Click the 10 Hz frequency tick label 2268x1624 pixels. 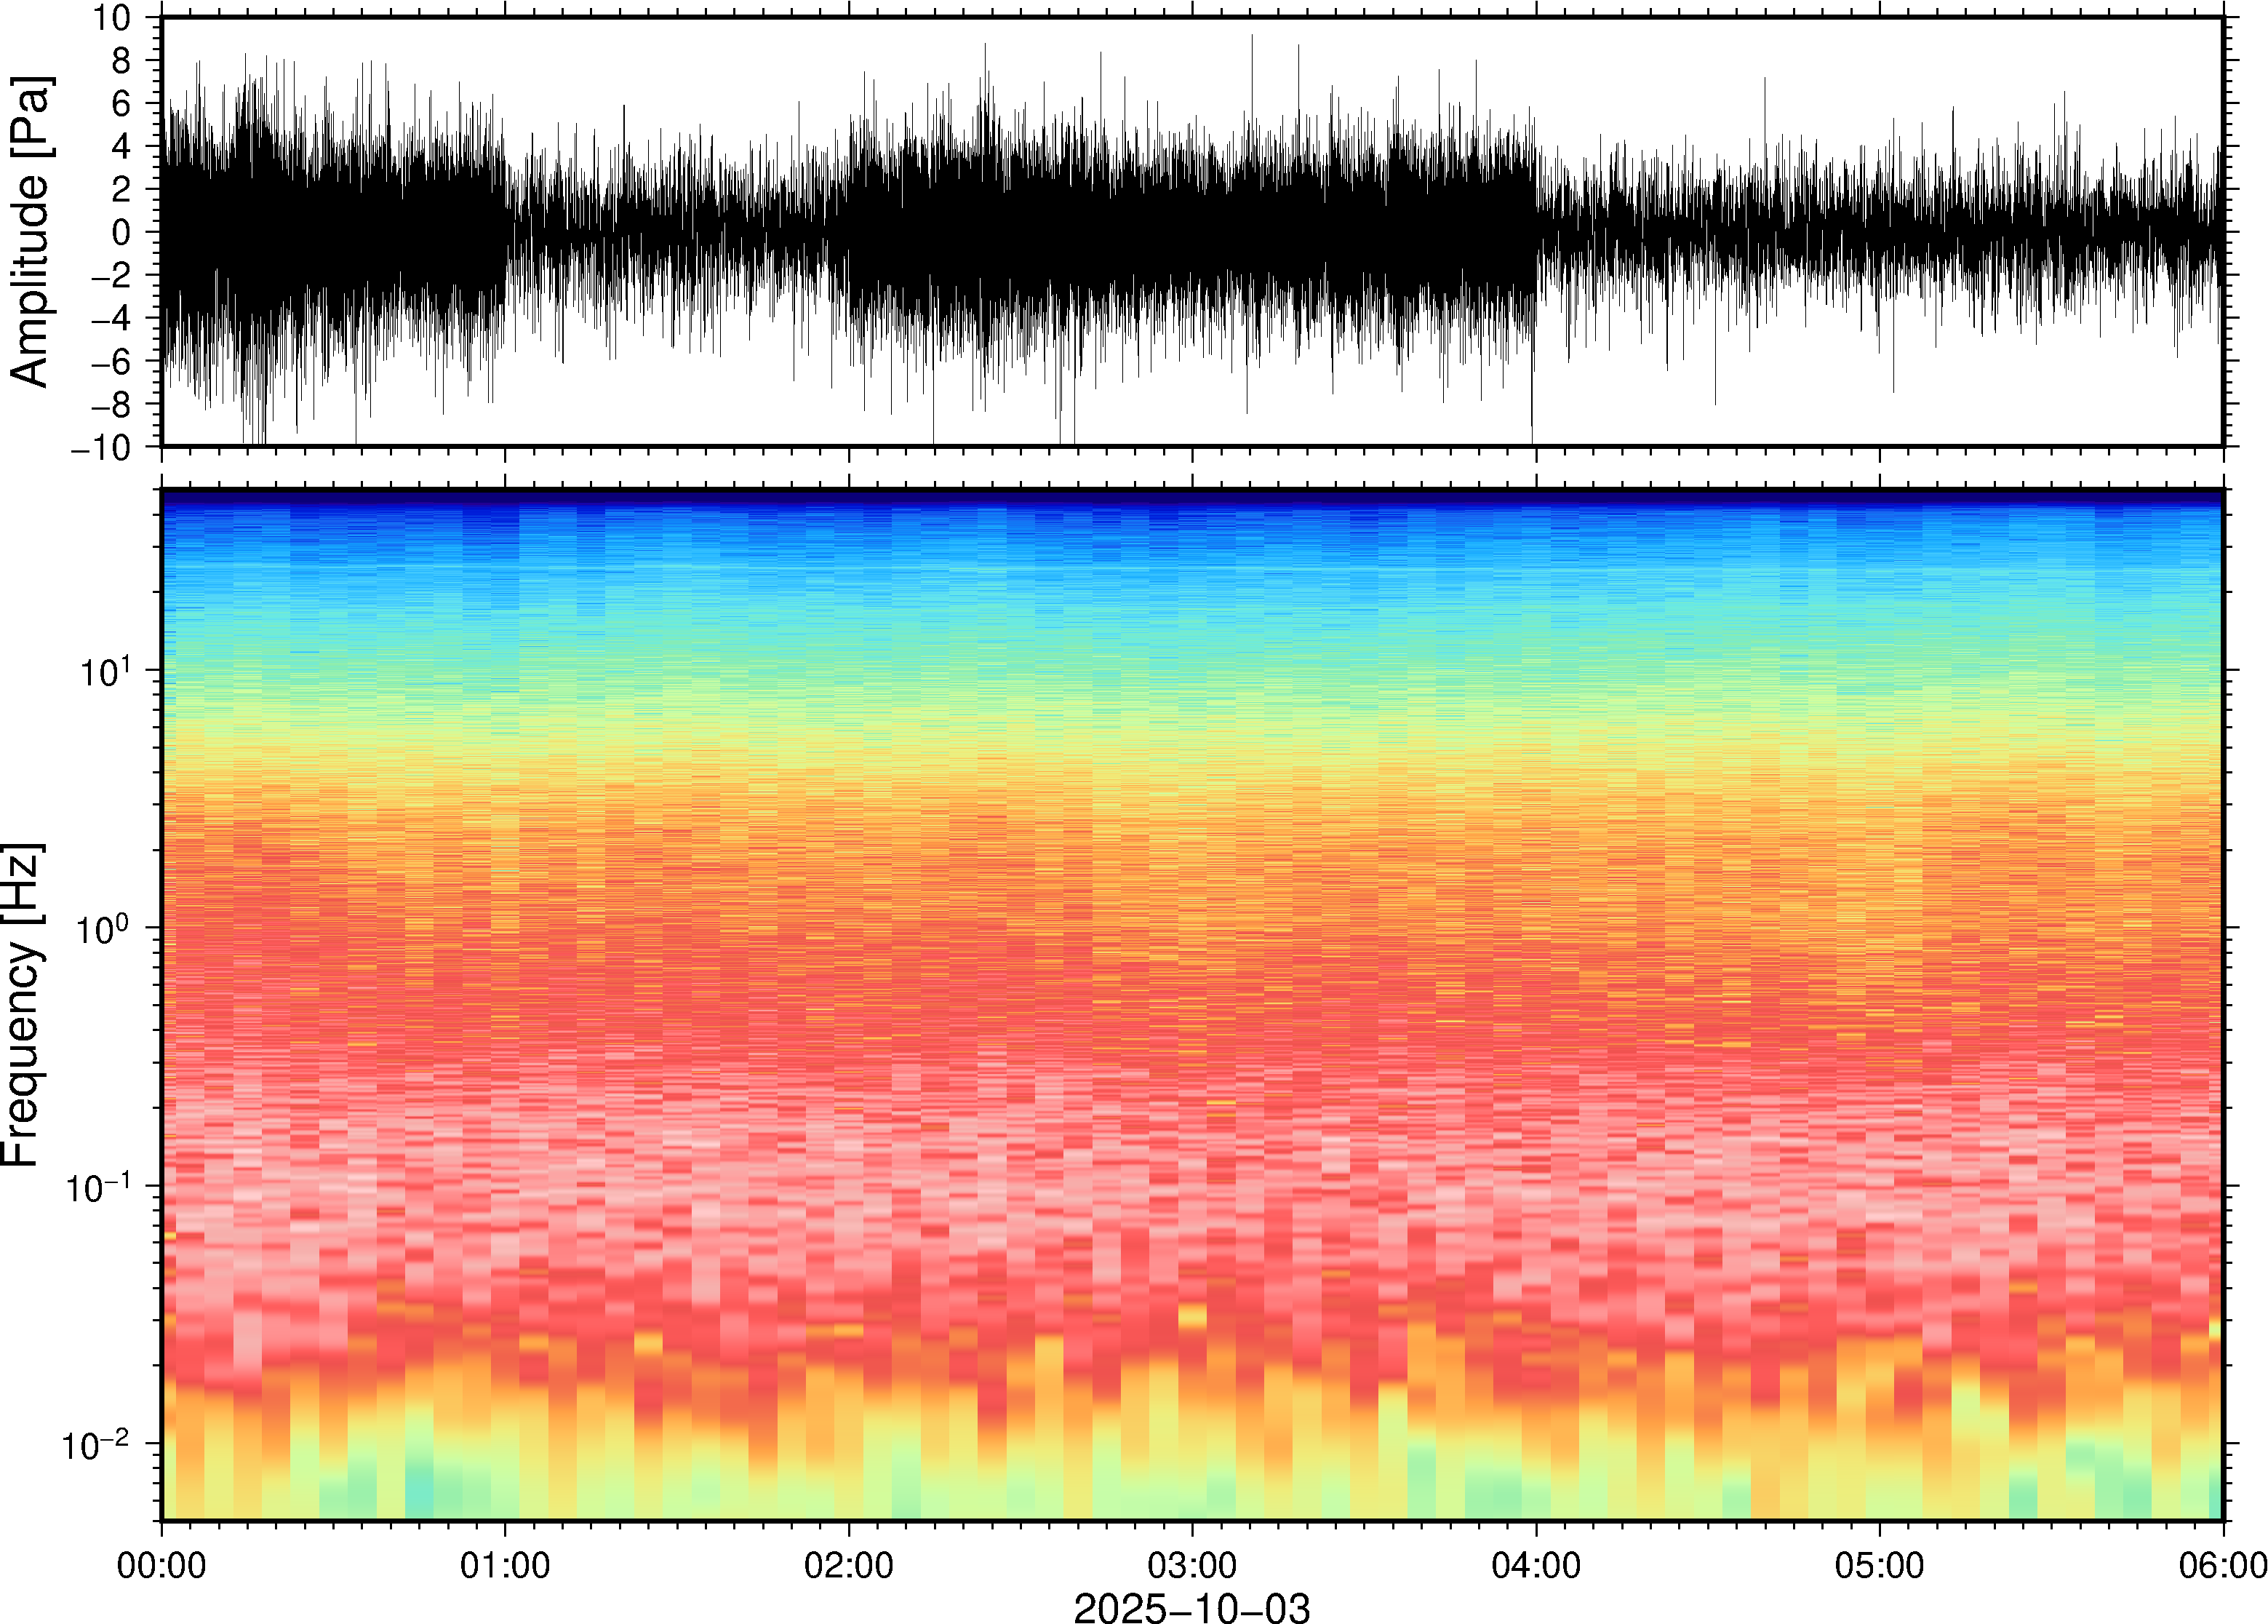[104, 671]
